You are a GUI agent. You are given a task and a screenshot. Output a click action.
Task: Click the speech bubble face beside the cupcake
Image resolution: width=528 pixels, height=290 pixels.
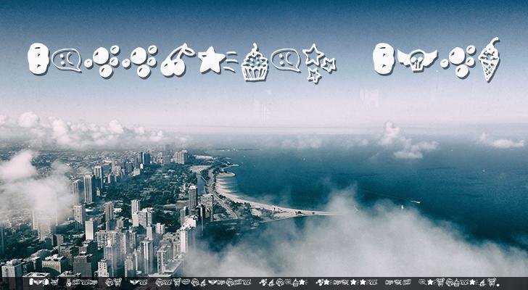tap(285, 59)
